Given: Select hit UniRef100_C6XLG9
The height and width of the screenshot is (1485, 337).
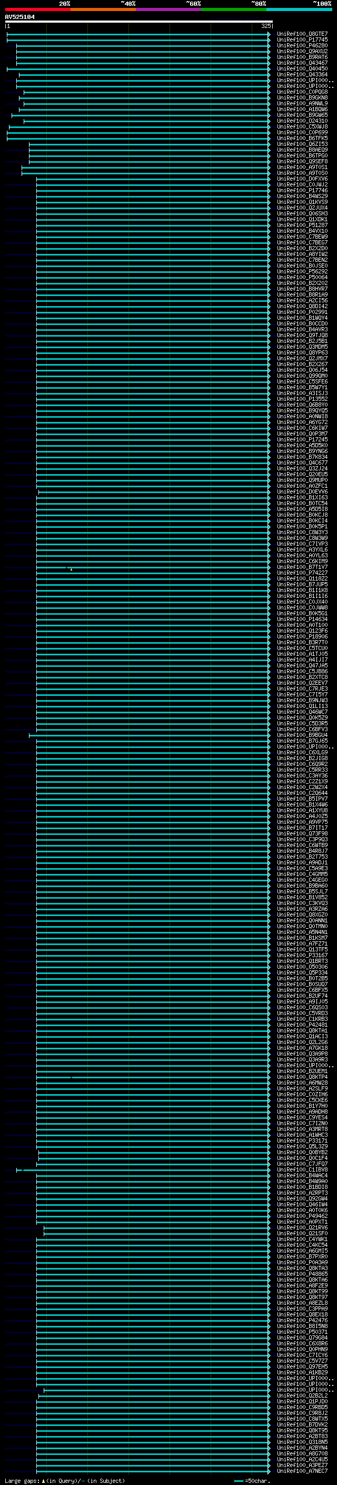Looking at the screenshot, I should tap(302, 752).
